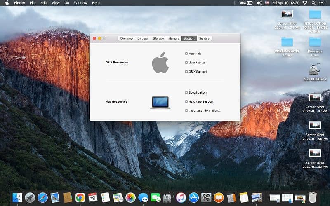Launch Google Chrome from the Dock
The height and width of the screenshot is (206, 330).
coord(80,198)
